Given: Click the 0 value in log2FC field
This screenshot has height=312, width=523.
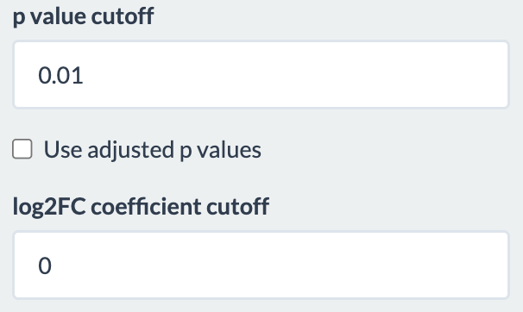Looking at the screenshot, I should [45, 265].
